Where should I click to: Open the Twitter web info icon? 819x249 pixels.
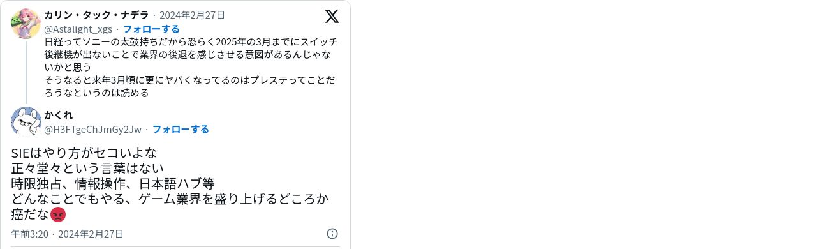332,234
